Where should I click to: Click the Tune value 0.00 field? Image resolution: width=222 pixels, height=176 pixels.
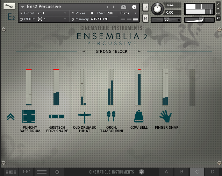[172, 13]
